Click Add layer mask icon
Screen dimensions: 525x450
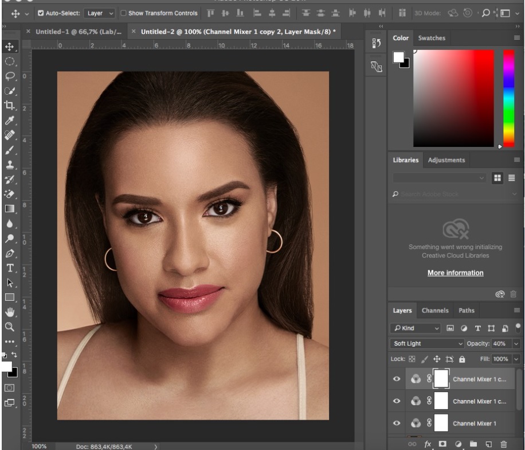[x=443, y=444]
